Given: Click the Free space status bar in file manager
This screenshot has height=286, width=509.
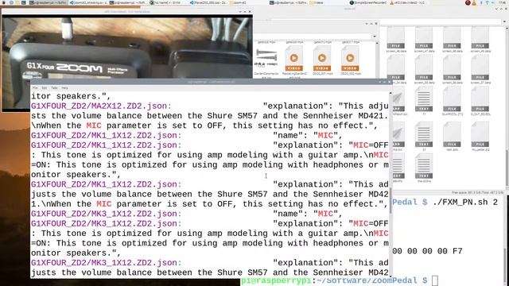Looking at the screenshot, I should (x=477, y=192).
